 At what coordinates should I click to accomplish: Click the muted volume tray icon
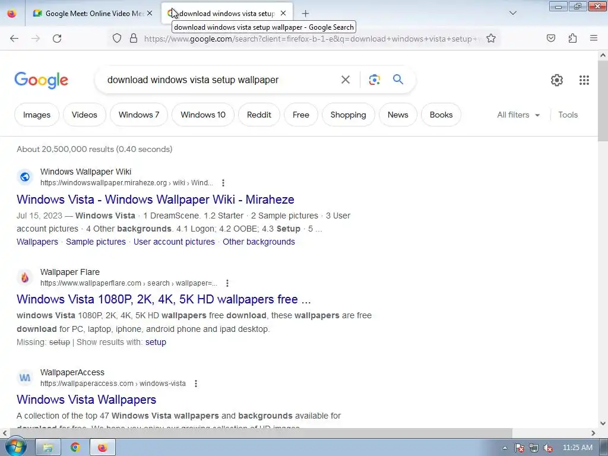tap(548, 448)
